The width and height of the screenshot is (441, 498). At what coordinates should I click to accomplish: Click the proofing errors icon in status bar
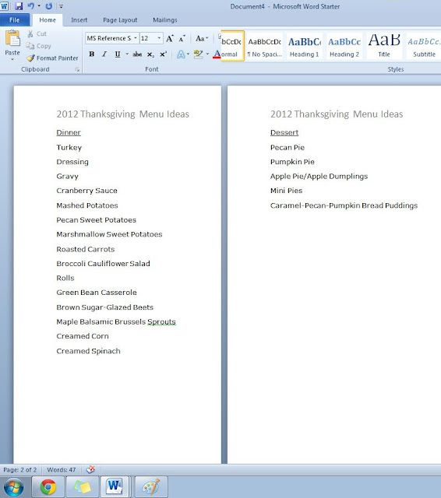[x=90, y=469]
